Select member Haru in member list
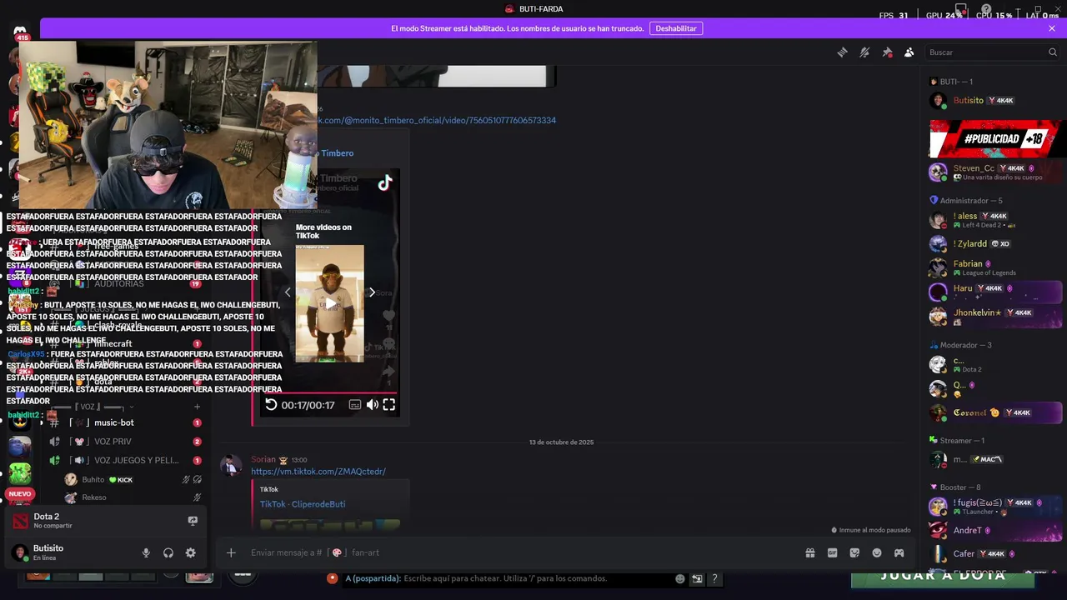This screenshot has height=600, width=1067. pyautogui.click(x=994, y=292)
